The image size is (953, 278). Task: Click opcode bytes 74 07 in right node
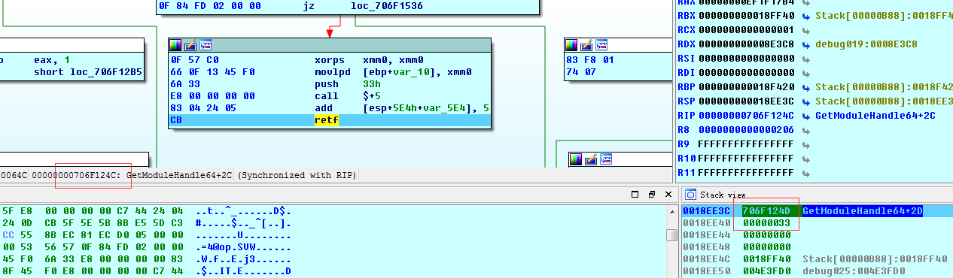point(580,72)
